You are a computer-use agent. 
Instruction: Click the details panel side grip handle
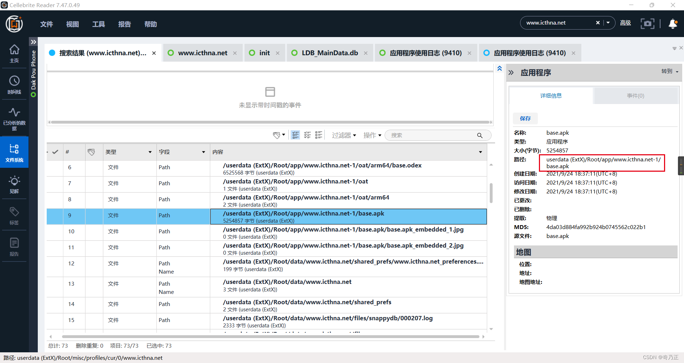click(681, 166)
